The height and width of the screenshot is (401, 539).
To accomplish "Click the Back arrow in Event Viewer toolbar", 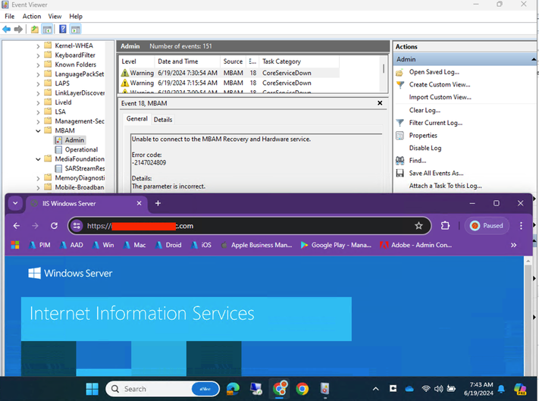I will pyautogui.click(x=6, y=30).
